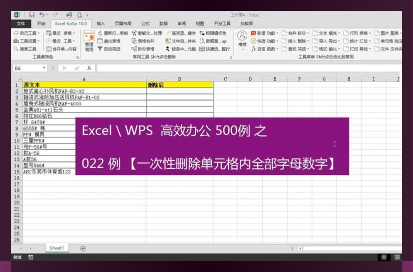
Task: Click the Redo arrow icon
Action: click(55, 15)
